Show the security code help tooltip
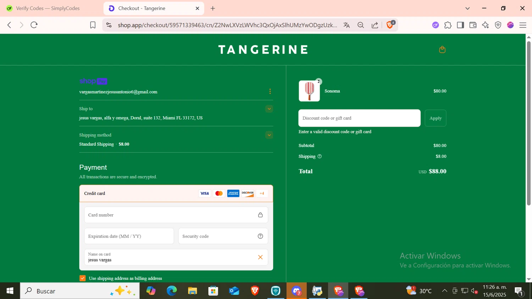 click(260, 236)
